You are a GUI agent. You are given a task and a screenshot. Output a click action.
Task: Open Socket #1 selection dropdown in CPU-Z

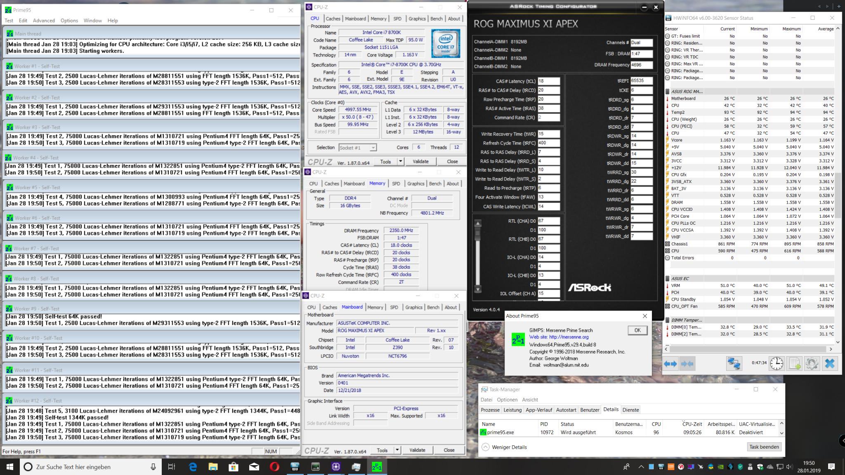(357, 148)
